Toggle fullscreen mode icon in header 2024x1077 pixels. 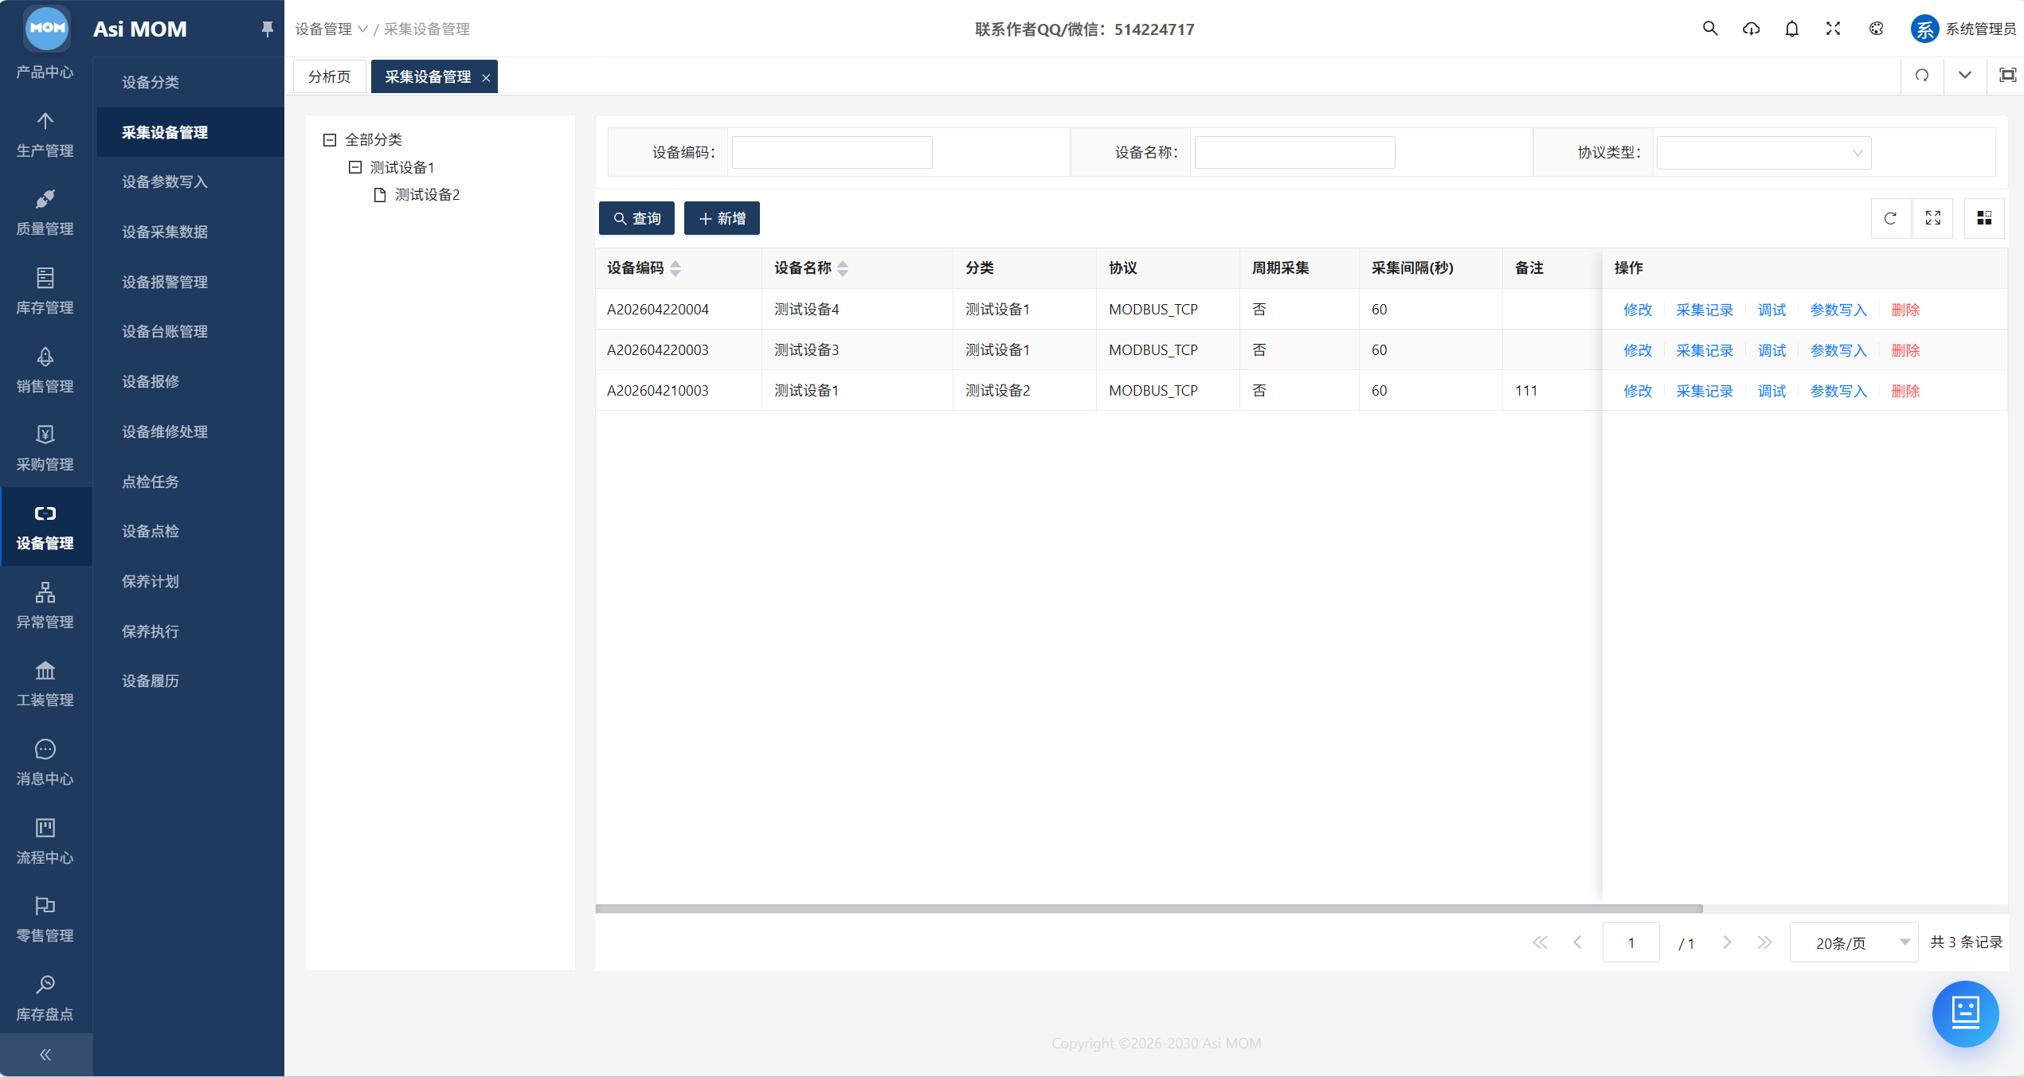pyautogui.click(x=1833, y=29)
